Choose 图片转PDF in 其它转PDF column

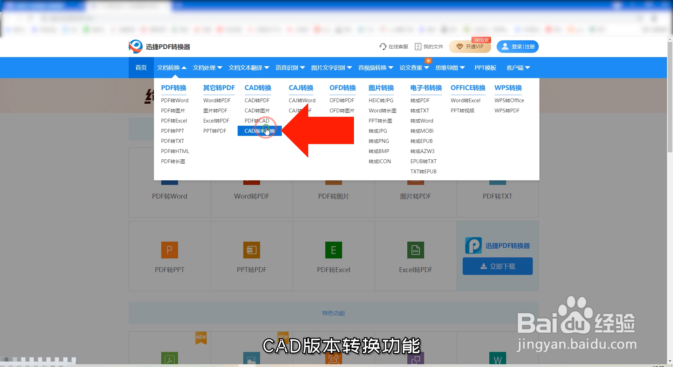point(215,111)
